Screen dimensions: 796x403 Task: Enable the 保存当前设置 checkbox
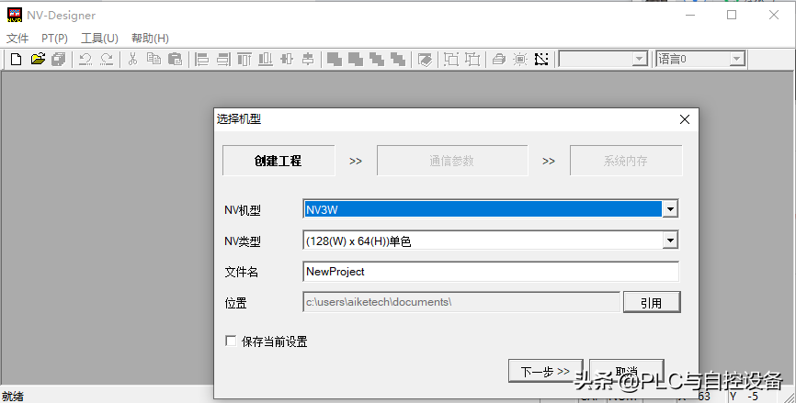[x=231, y=341]
